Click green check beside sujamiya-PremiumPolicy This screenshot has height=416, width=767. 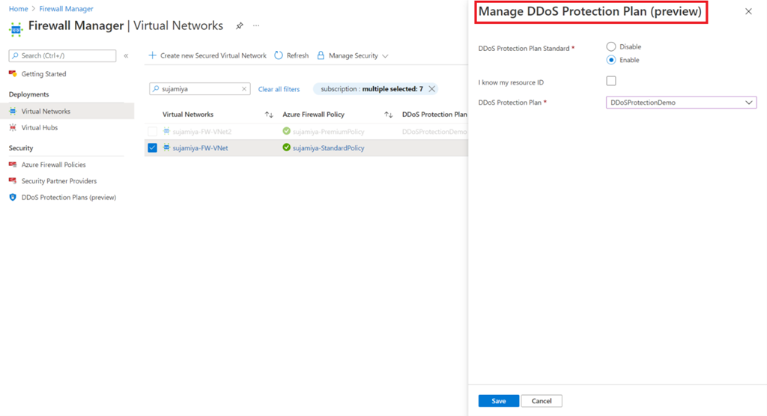pos(287,131)
